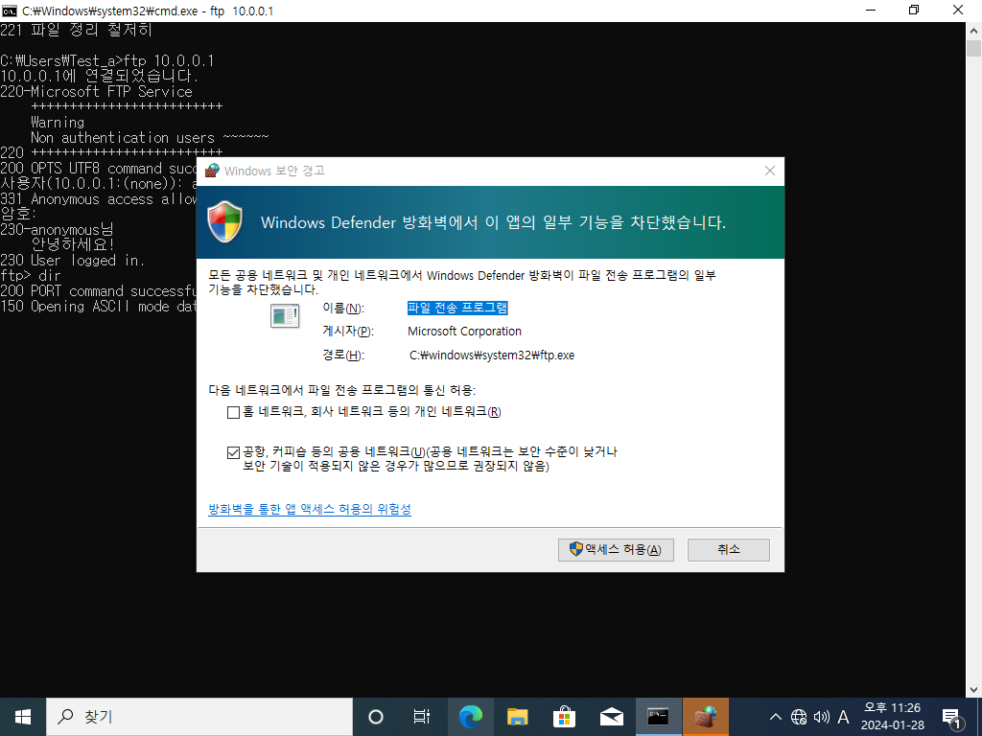Click the C:\windows\system32\ftp.exe path text
Image resolution: width=982 pixels, height=736 pixels.
coord(492,356)
